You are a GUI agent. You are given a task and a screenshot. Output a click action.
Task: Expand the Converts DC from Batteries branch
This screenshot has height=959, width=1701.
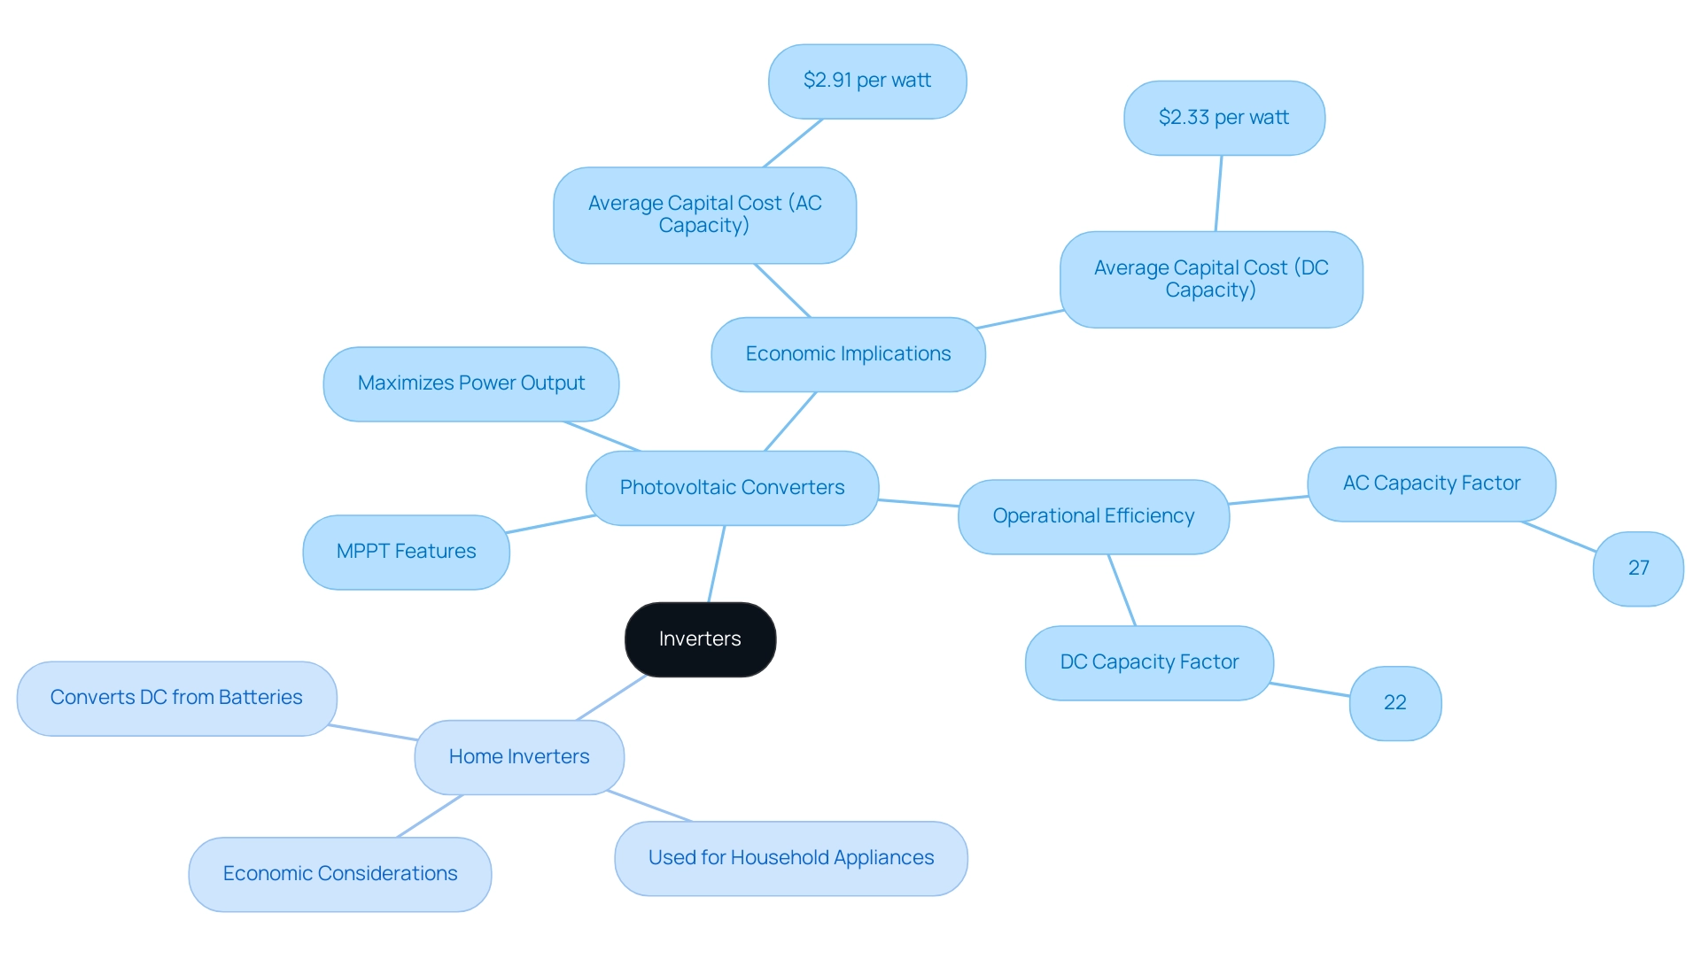click(x=181, y=696)
